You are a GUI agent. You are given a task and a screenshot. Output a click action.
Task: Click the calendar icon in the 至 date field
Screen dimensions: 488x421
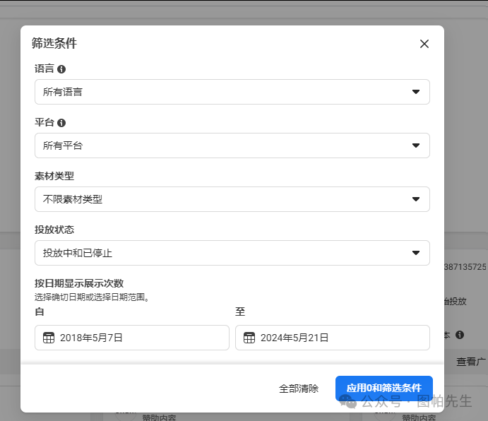click(x=249, y=338)
